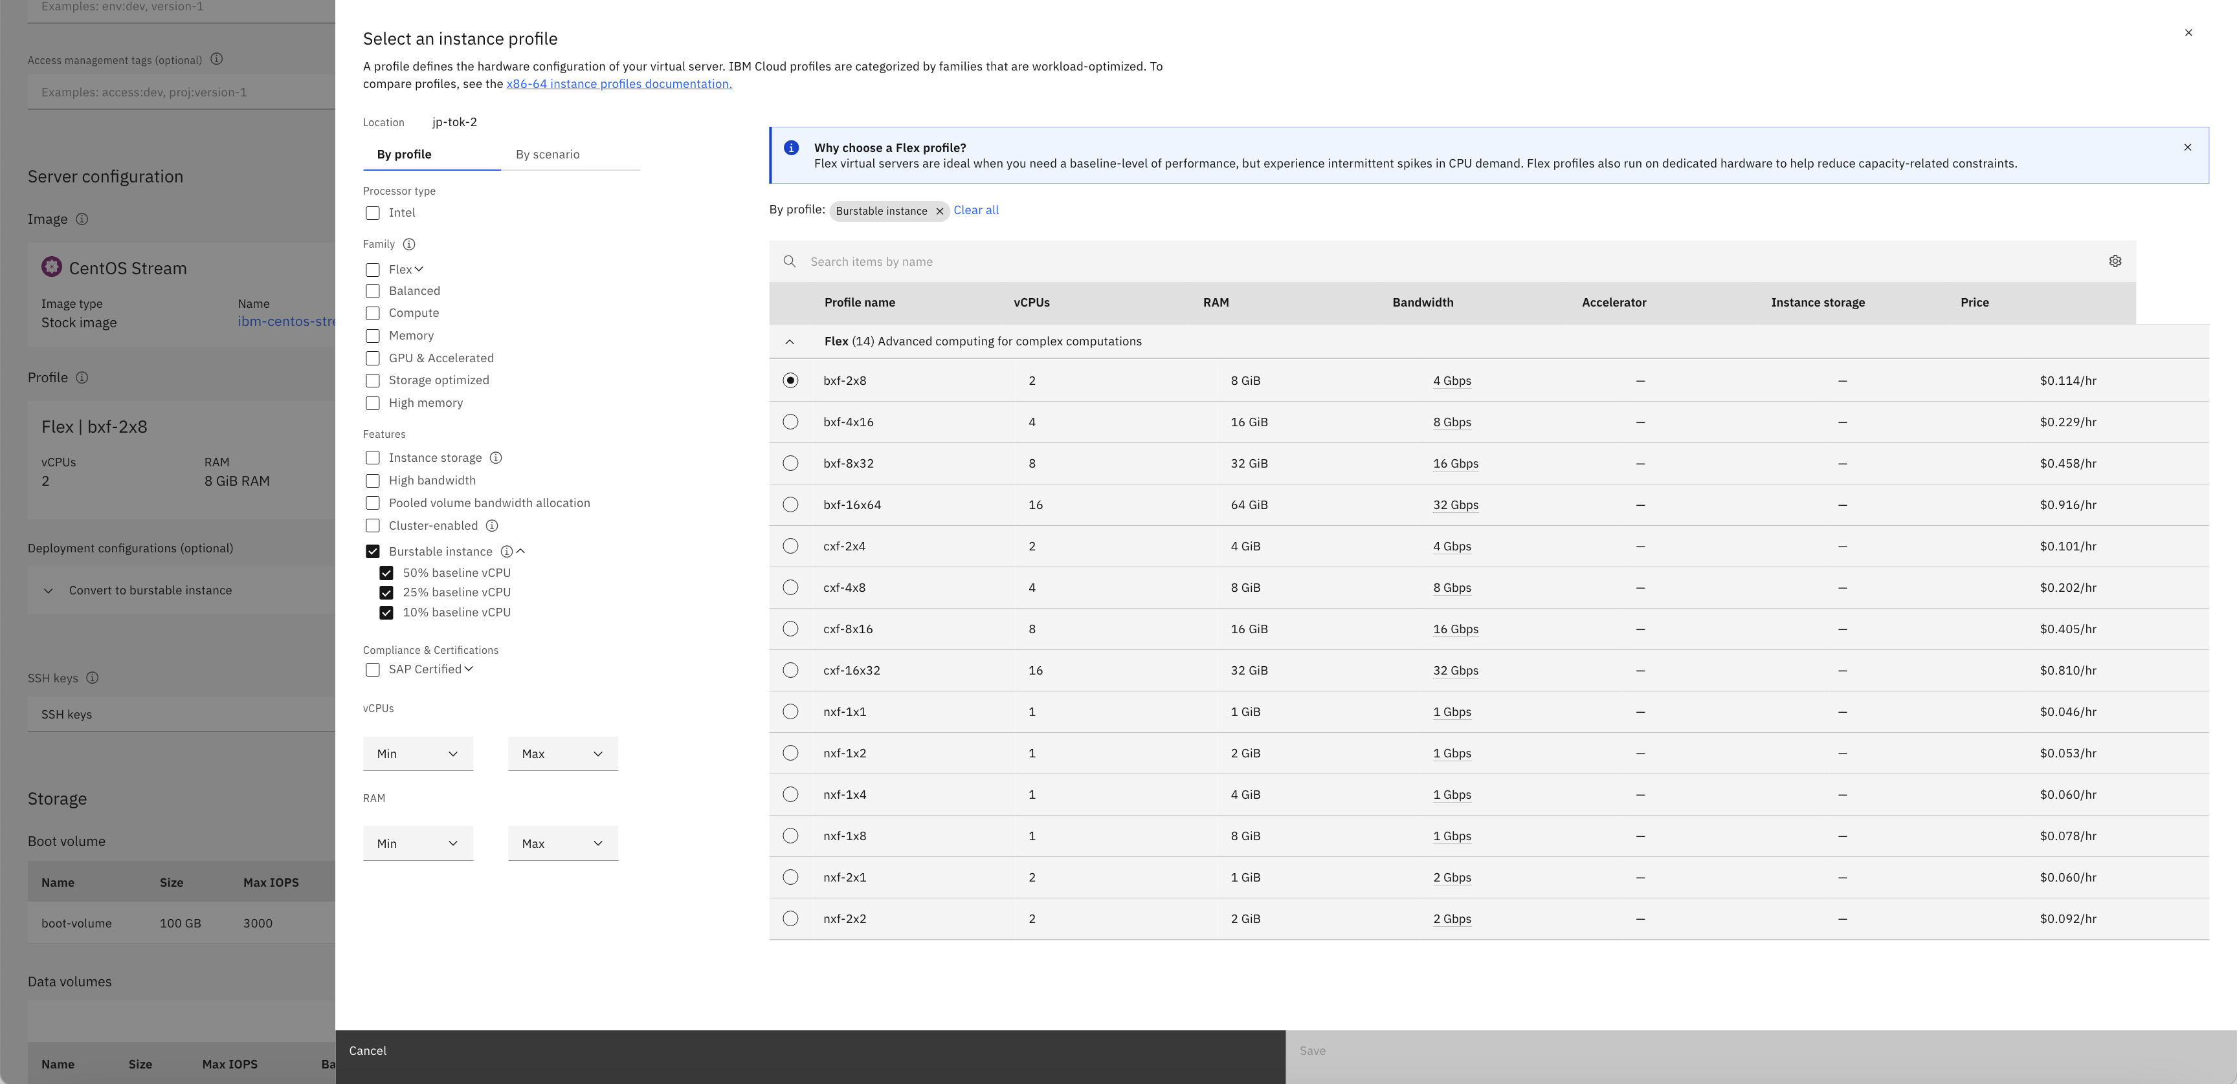Click the Clear all filters link

(x=975, y=210)
